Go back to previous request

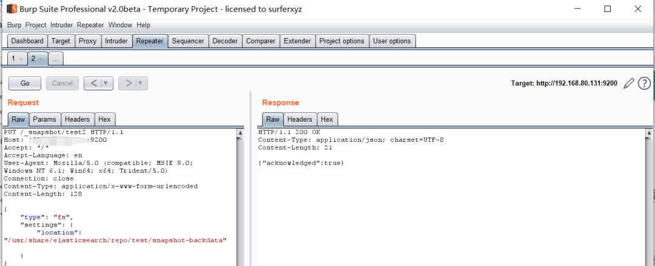(93, 83)
